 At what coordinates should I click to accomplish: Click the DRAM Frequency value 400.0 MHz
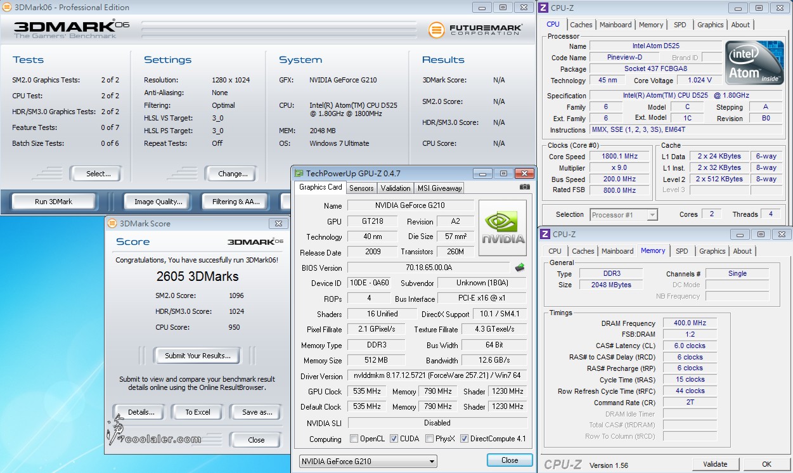(x=690, y=323)
